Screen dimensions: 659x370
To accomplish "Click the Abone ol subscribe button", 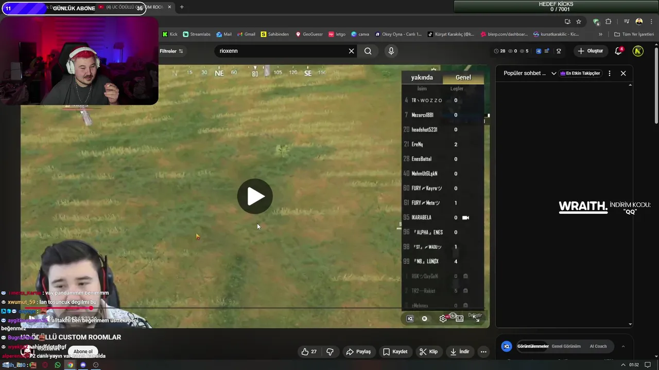I will pyautogui.click(x=83, y=351).
